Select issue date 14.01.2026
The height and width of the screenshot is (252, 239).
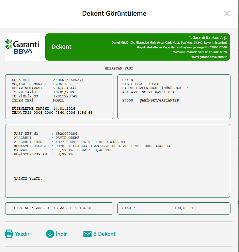tap(64, 109)
